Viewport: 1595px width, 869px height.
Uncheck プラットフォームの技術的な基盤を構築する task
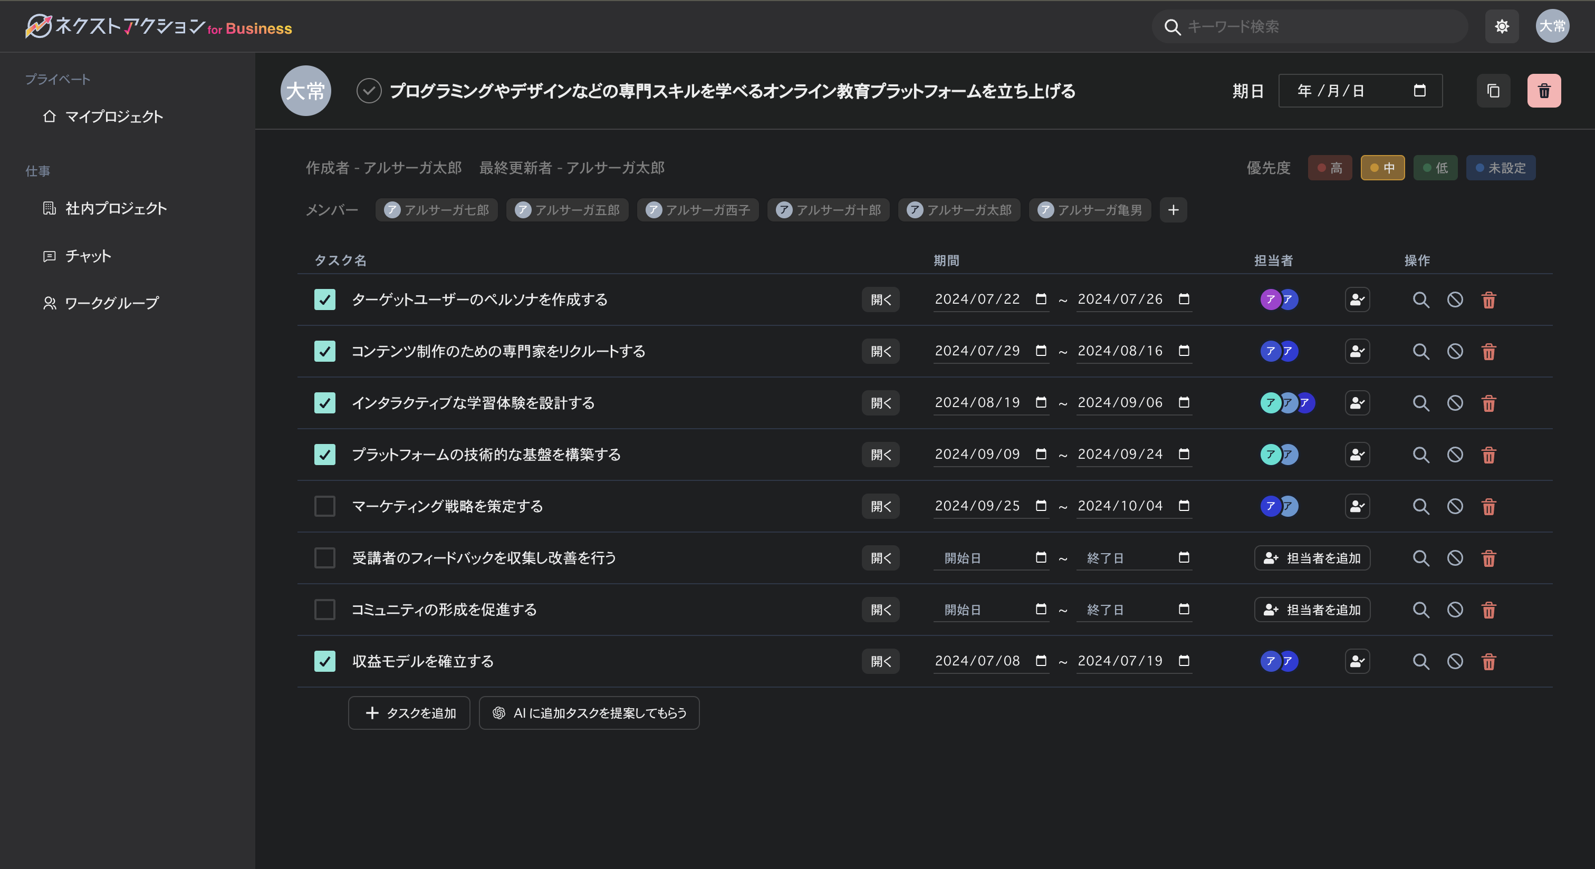324,455
